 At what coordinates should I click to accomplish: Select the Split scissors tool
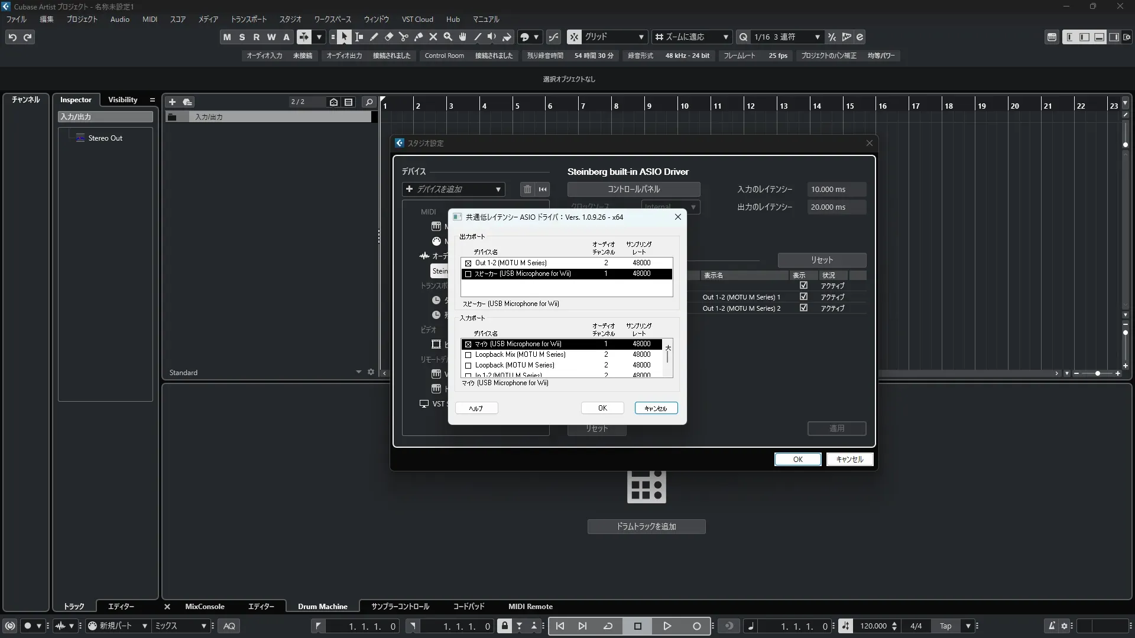pos(403,37)
